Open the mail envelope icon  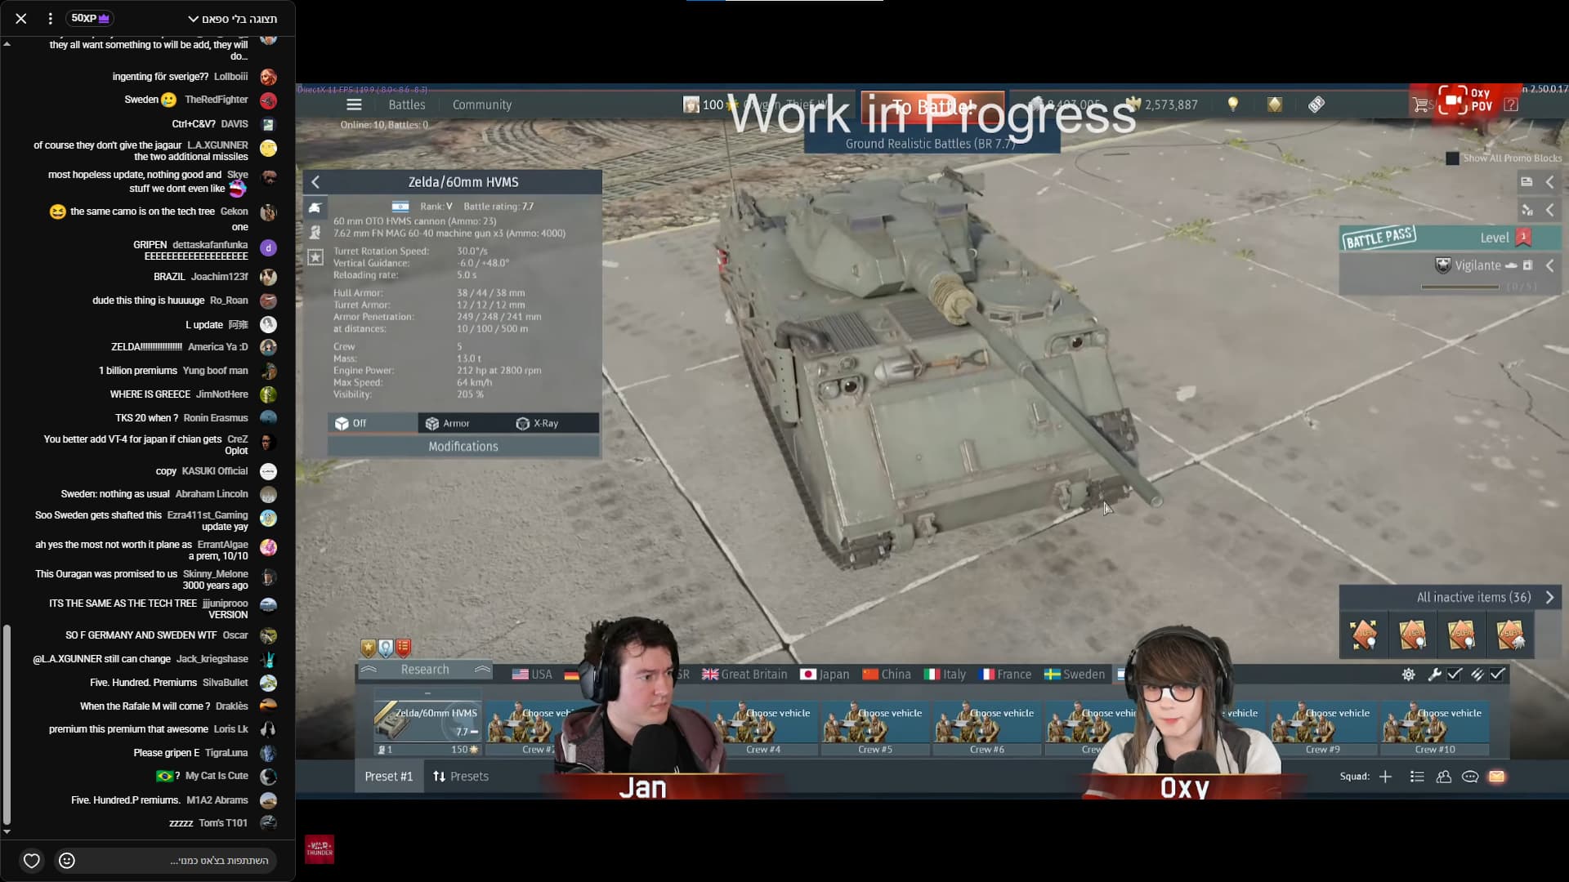pyautogui.click(x=1496, y=777)
